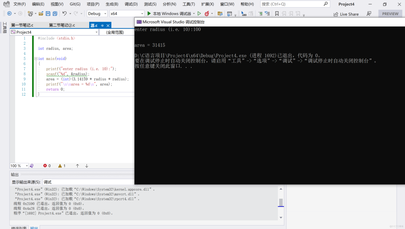Click the next bookmark icon

291,14
